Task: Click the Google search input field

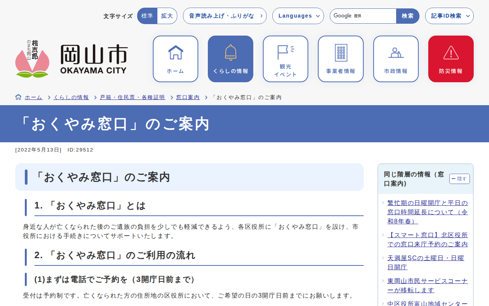Action: point(363,16)
